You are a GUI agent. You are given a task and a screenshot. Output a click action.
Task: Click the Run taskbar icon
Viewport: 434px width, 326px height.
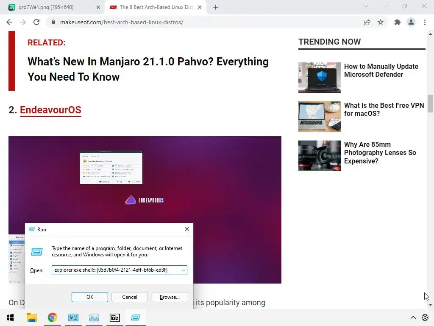pyautogui.click(x=135, y=318)
